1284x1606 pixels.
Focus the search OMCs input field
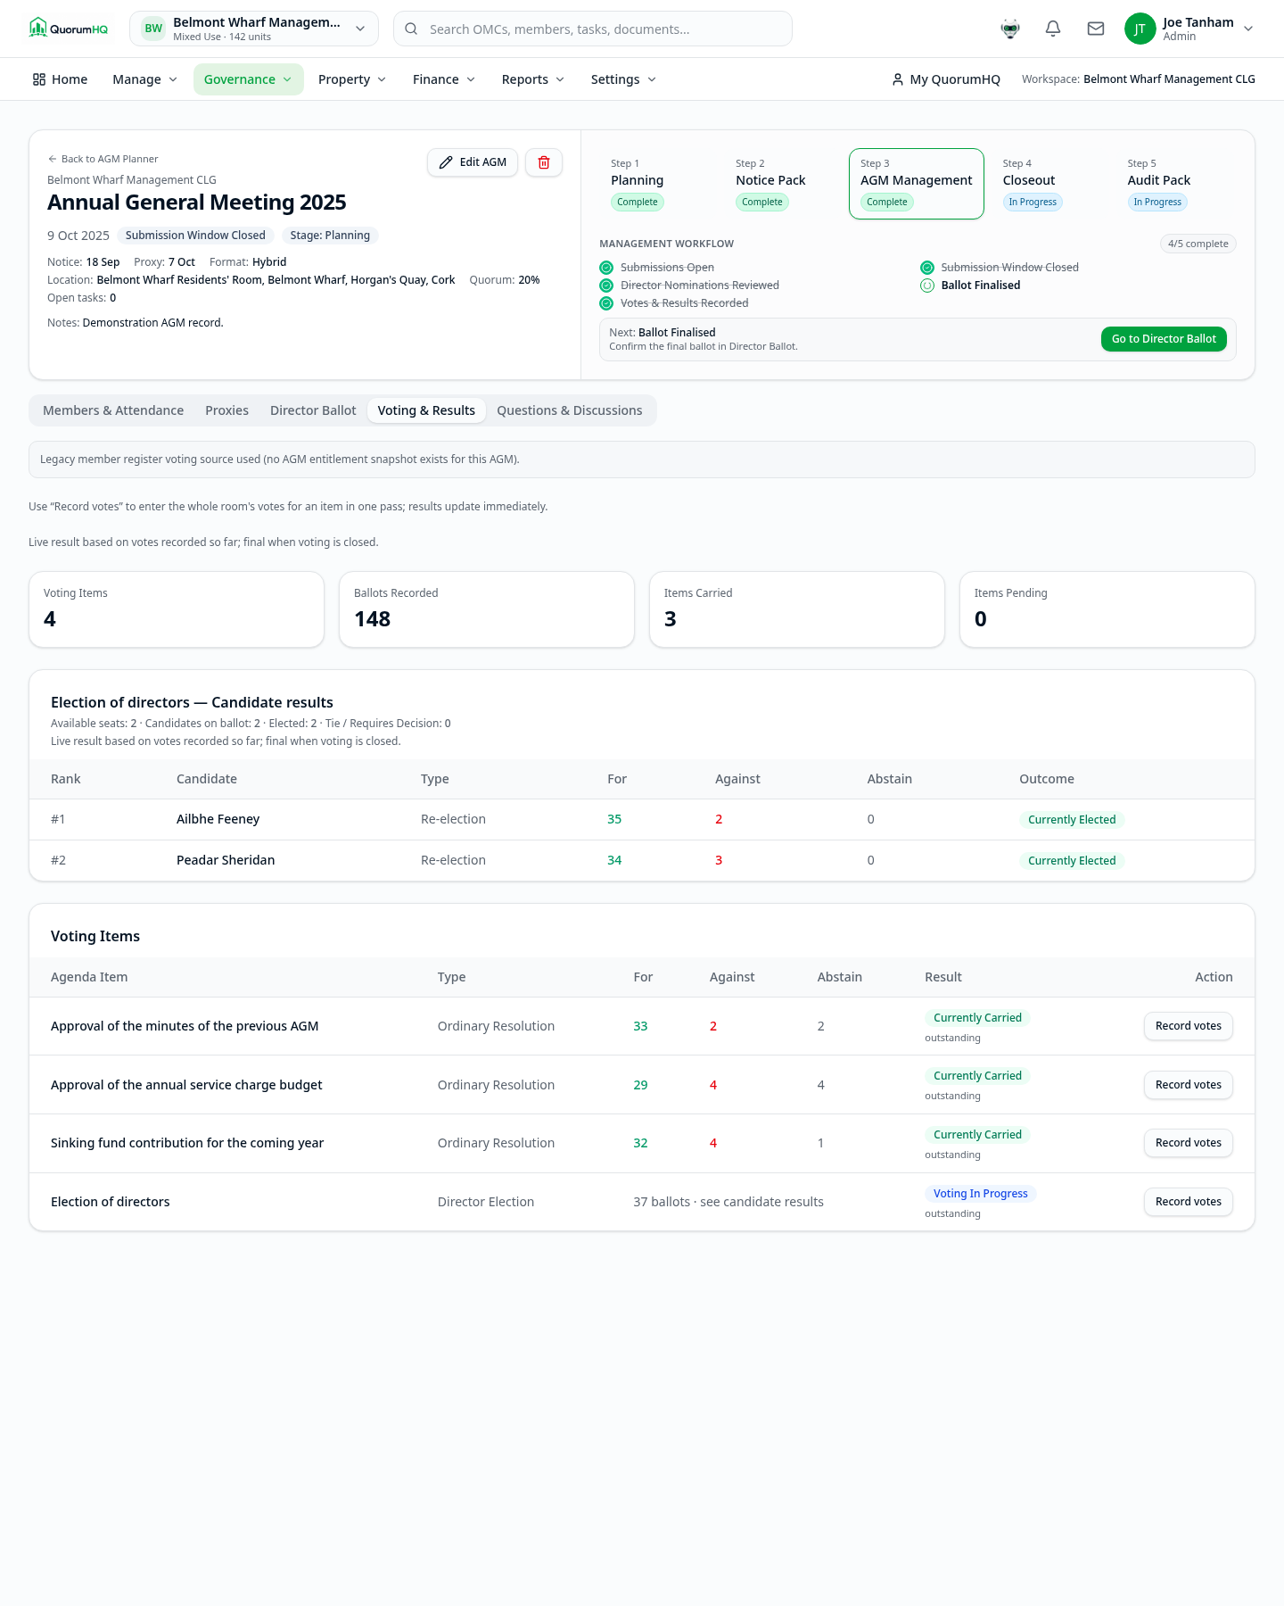pos(593,29)
